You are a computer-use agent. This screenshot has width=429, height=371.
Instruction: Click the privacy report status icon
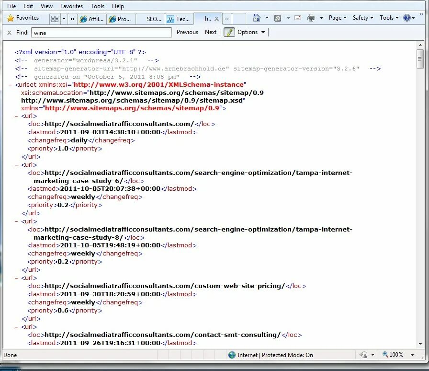pyautogui.click(x=363, y=355)
